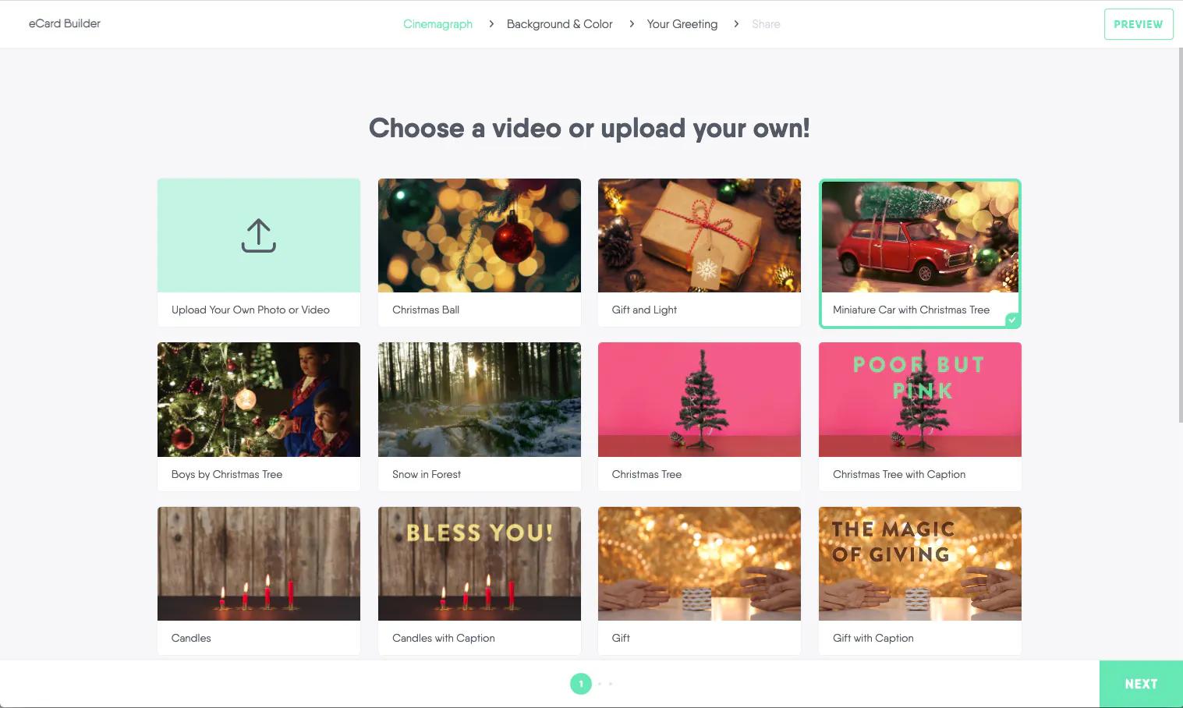Click the 'Gift with Caption' label text
Viewport: 1183px width, 708px height.
point(873,638)
